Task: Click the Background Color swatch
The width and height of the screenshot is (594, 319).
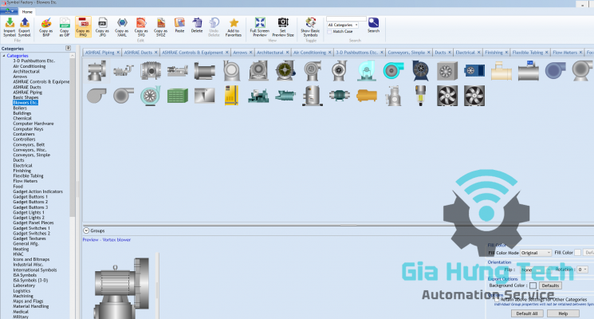Action: (x=533, y=285)
